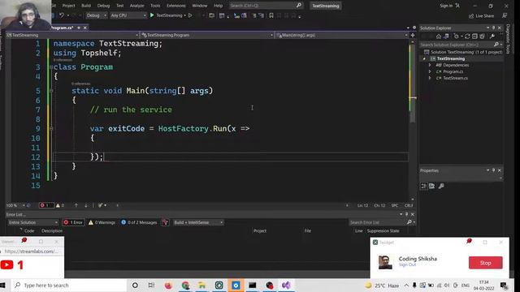Click editor split-window plus icon
This screenshot has width=520, height=292.
[x=413, y=35]
